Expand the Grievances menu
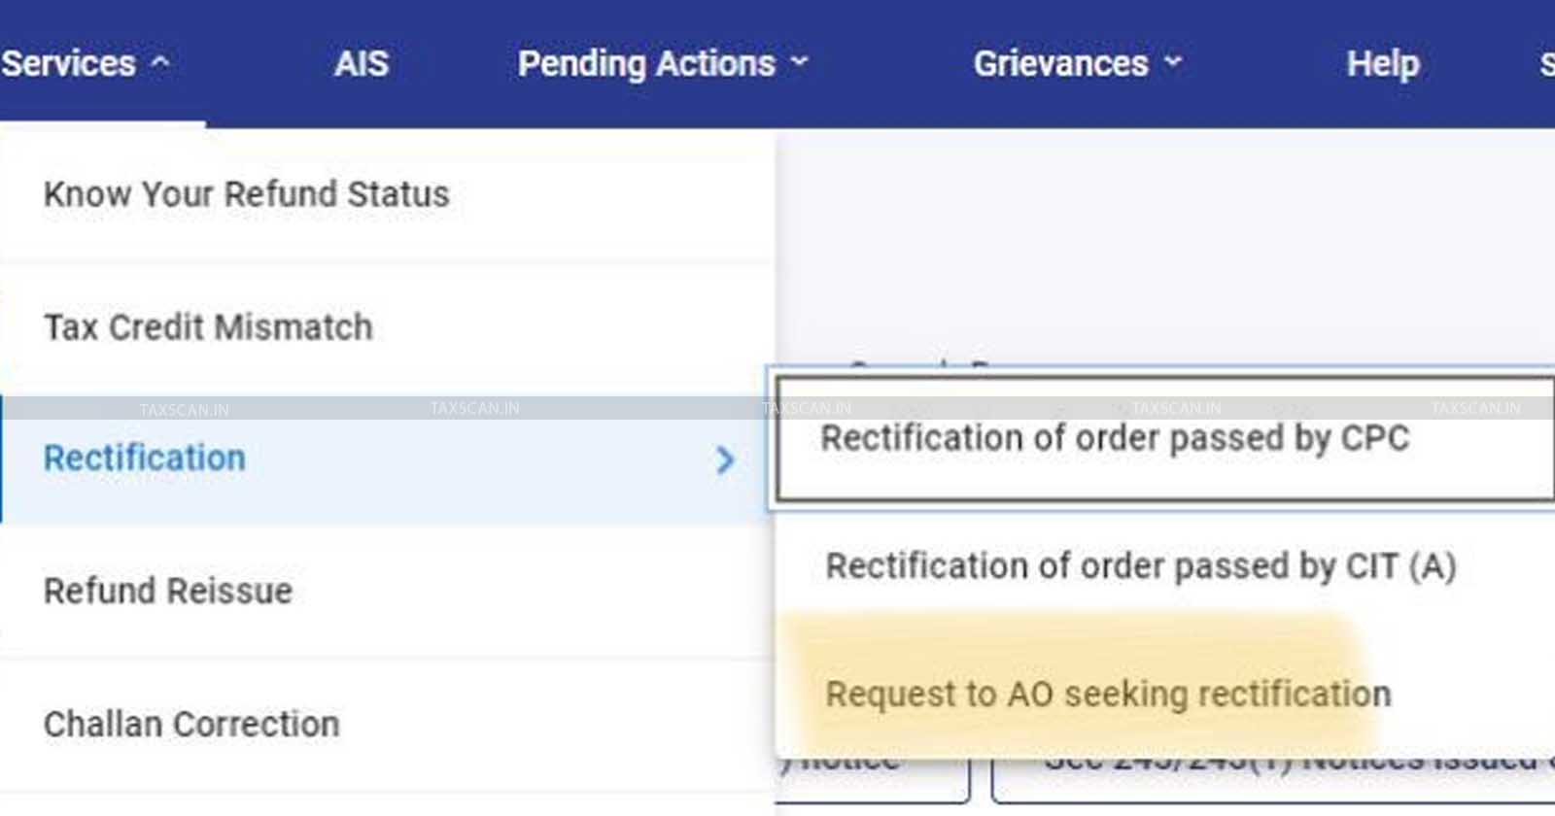 click(1060, 64)
